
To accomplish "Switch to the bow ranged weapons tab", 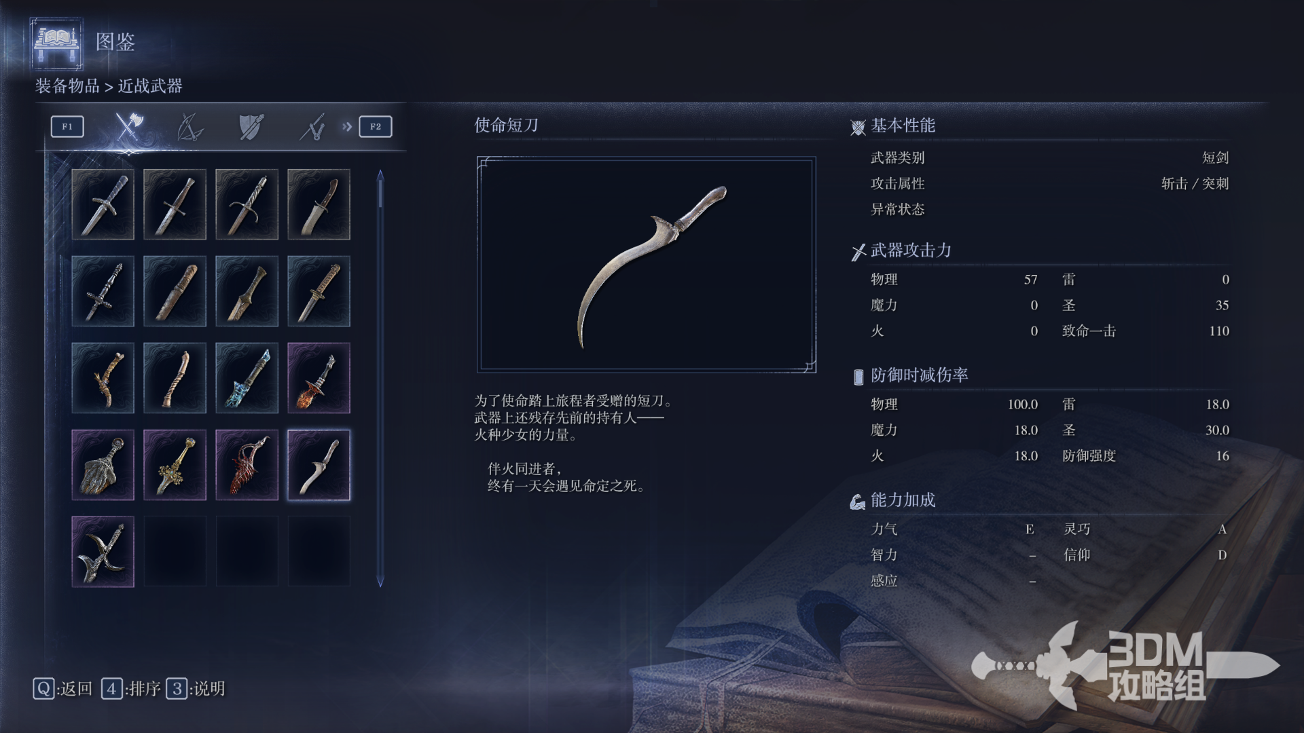I will 189,127.
